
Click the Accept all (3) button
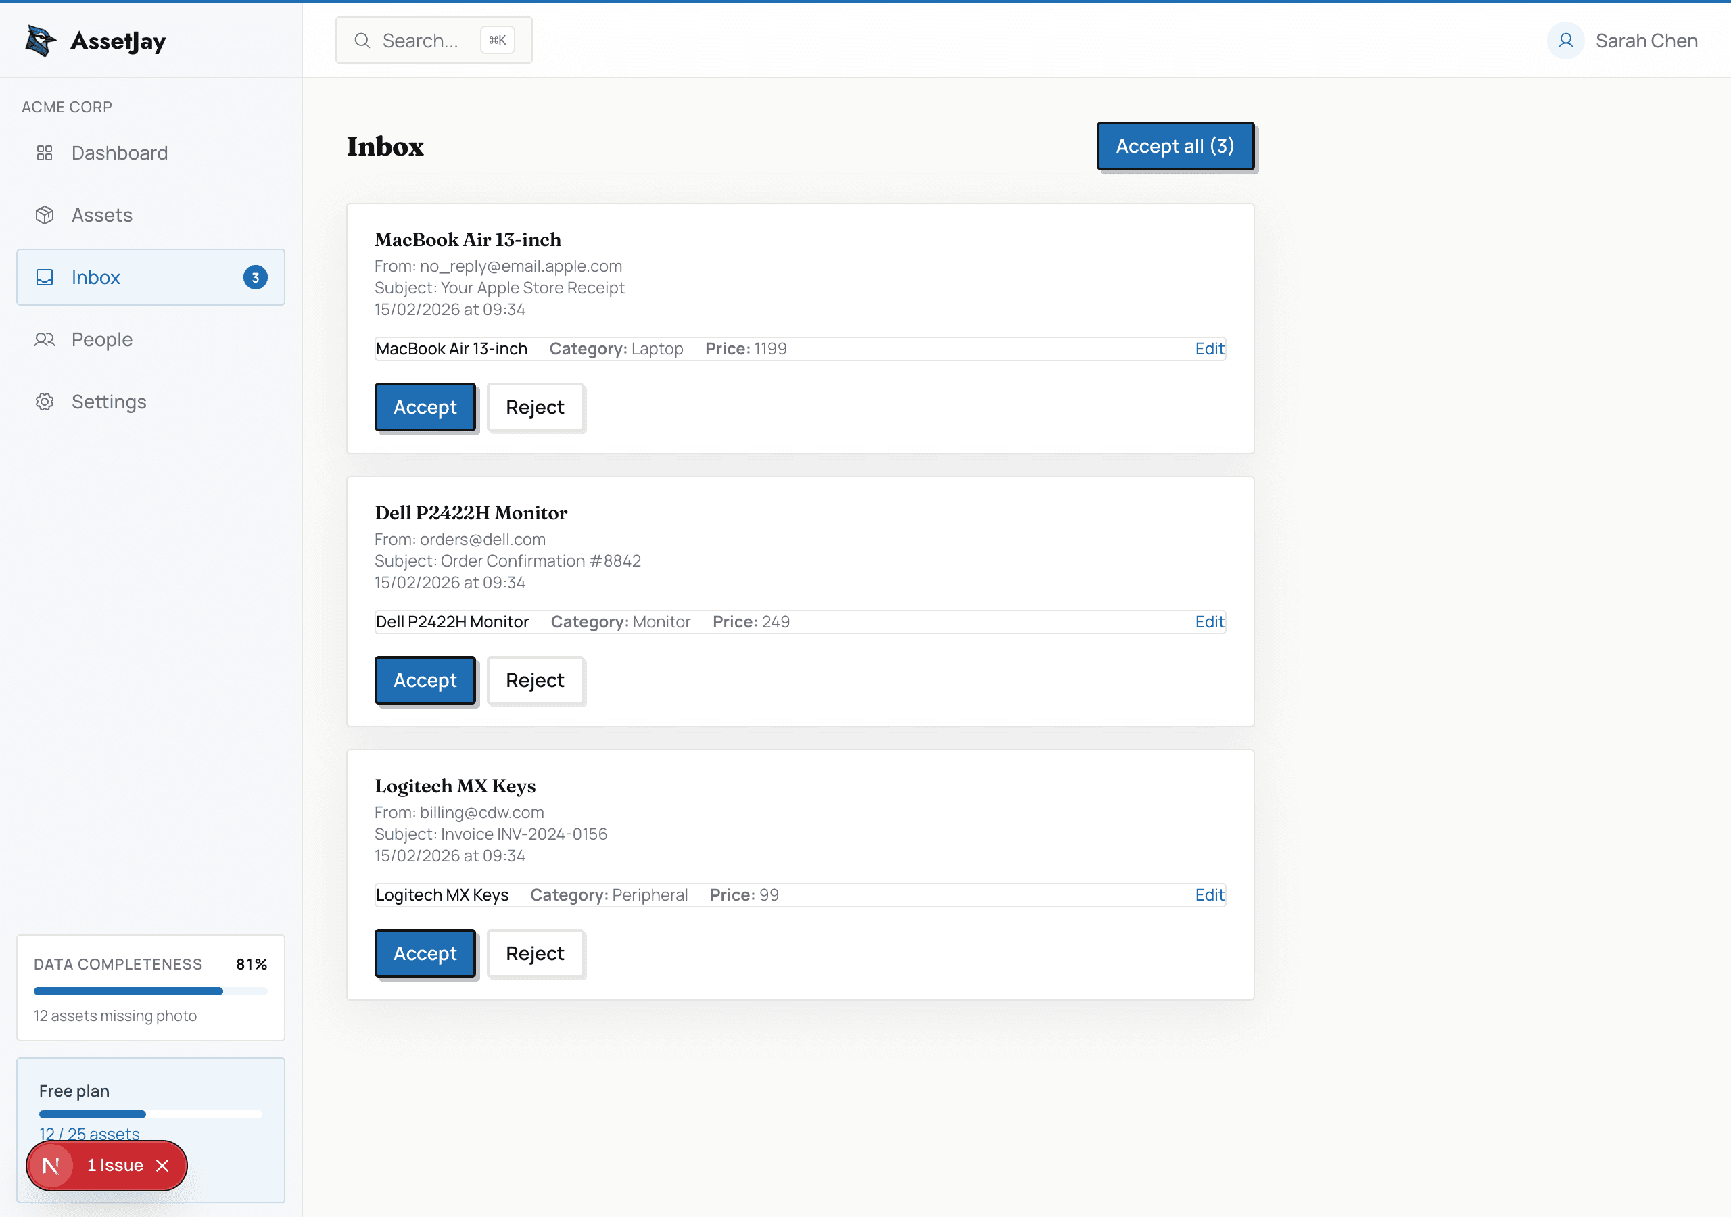click(x=1175, y=145)
